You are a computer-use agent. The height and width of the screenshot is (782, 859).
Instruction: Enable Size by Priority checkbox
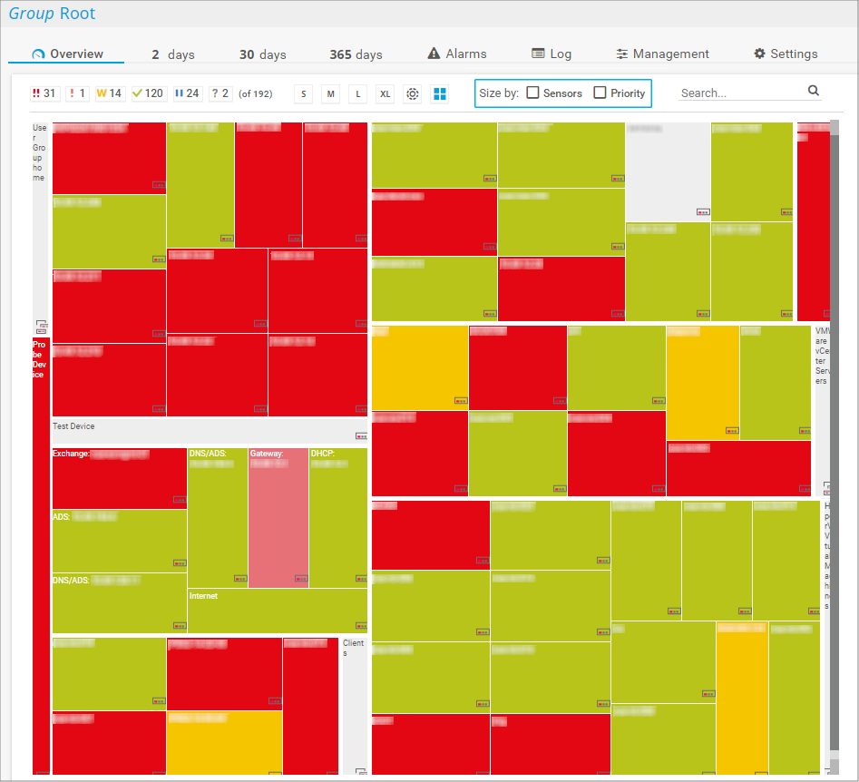point(600,93)
